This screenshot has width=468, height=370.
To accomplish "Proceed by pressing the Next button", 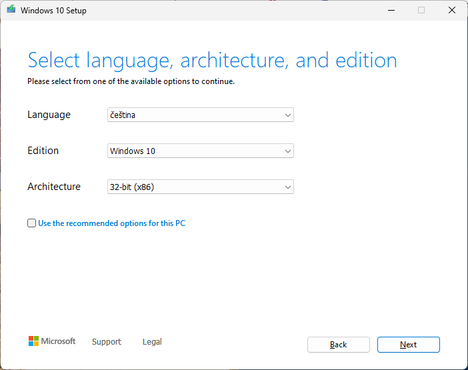I will [x=408, y=345].
